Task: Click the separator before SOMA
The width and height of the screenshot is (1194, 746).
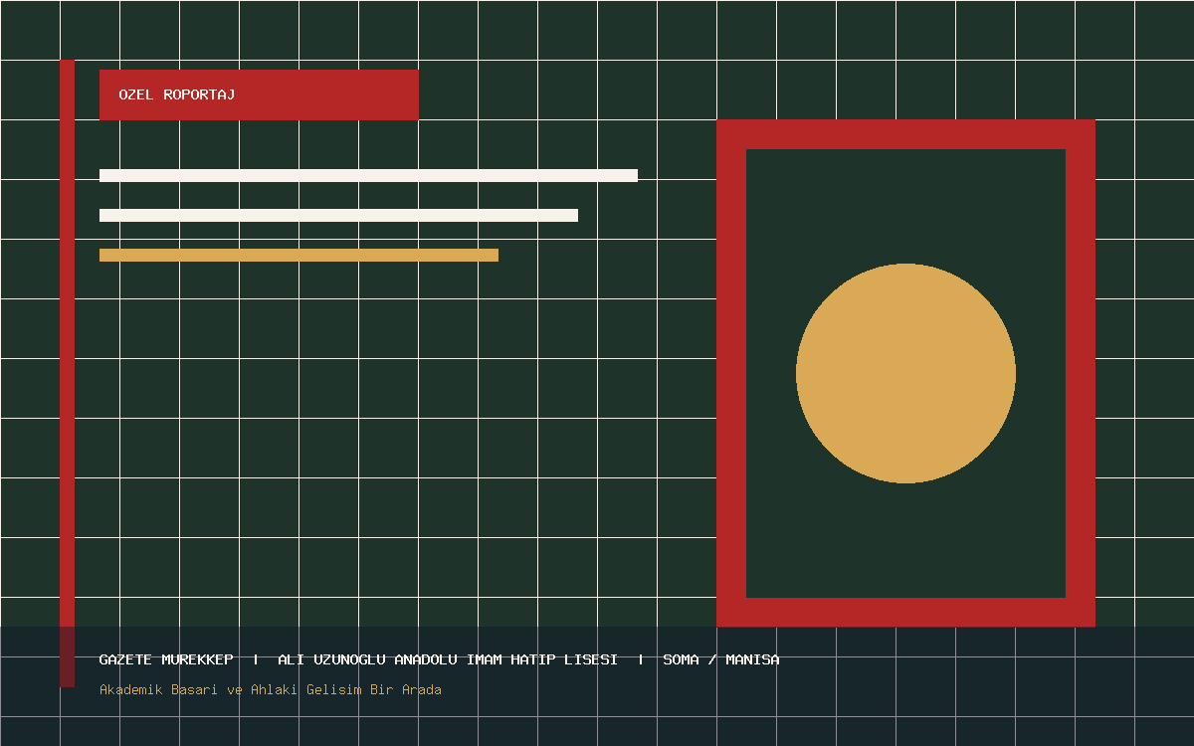Action: 641,659
